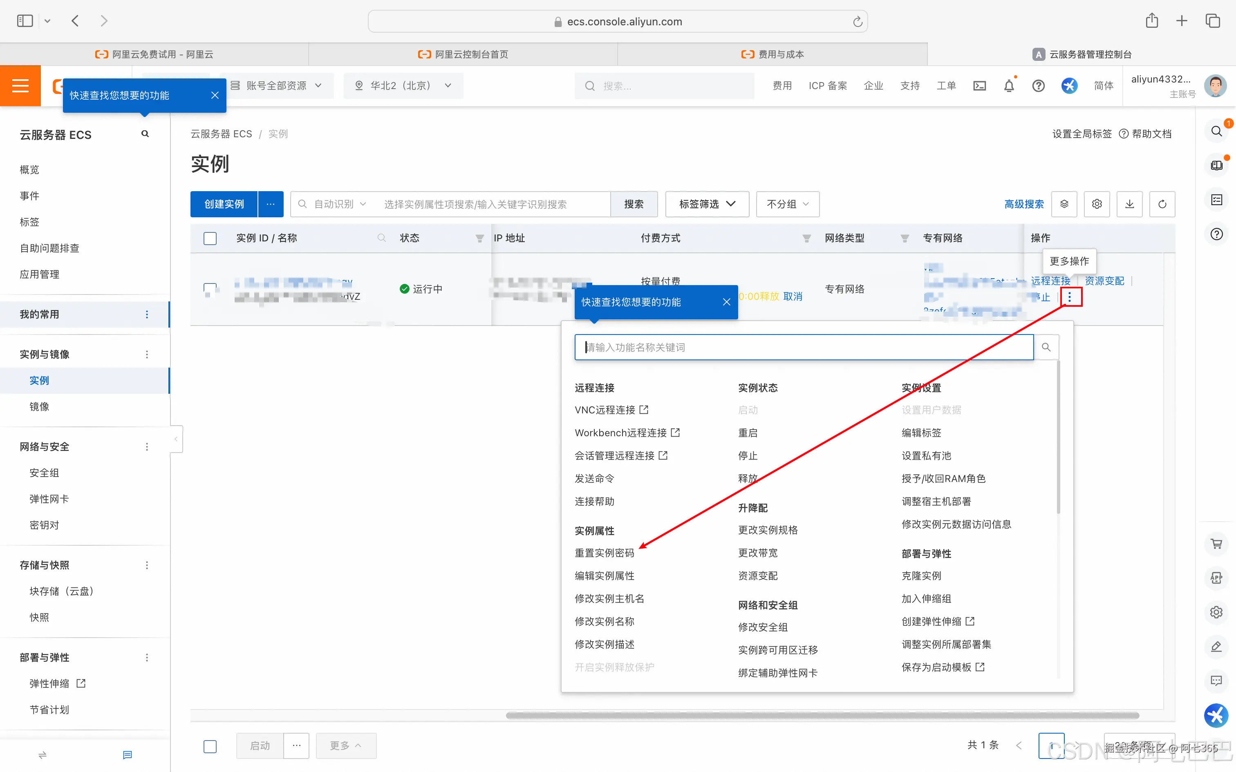Open the notifications bell icon
Image resolution: width=1236 pixels, height=772 pixels.
pos(1009,86)
